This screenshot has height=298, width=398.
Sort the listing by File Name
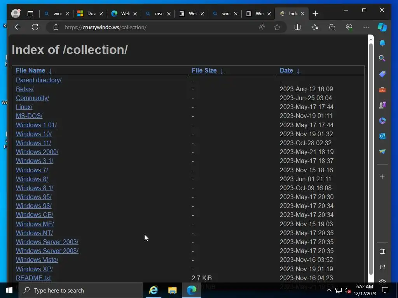(30, 71)
